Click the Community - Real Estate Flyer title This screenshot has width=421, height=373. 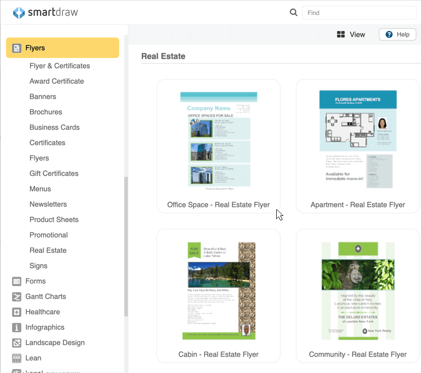[x=358, y=355]
